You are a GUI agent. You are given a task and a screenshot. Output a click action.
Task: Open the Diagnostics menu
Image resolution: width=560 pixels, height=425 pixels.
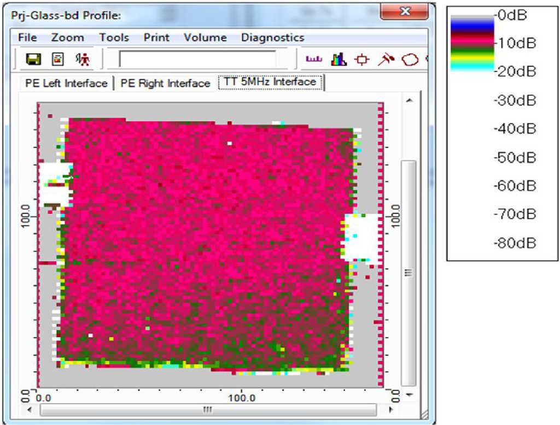click(x=272, y=38)
